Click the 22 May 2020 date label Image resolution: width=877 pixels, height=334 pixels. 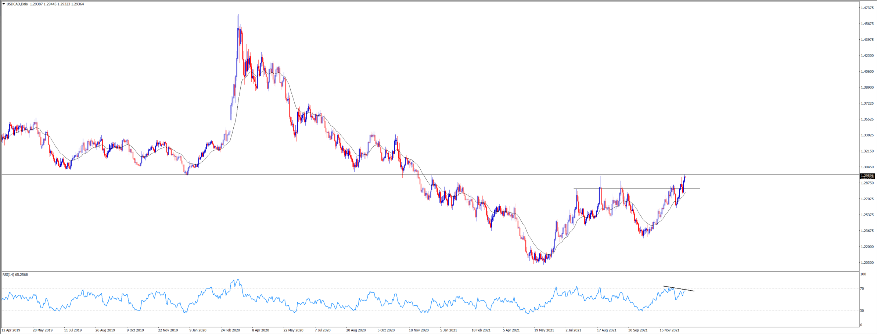point(293,330)
